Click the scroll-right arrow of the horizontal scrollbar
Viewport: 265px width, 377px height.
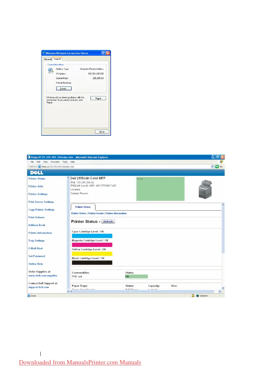[220, 291]
